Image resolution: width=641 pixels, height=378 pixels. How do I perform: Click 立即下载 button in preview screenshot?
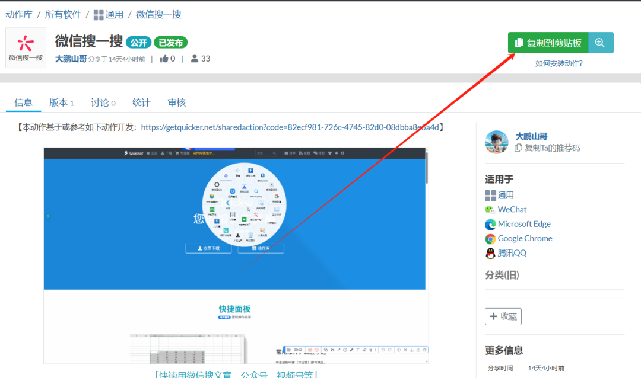tap(208, 248)
